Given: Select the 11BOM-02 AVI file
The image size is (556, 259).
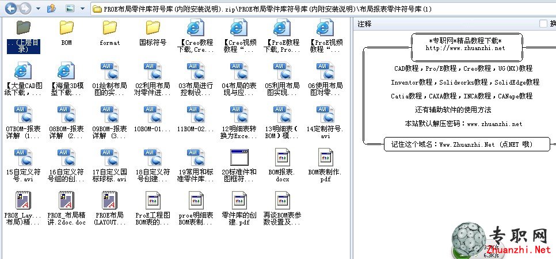Looking at the screenshot, I should 196,119.
